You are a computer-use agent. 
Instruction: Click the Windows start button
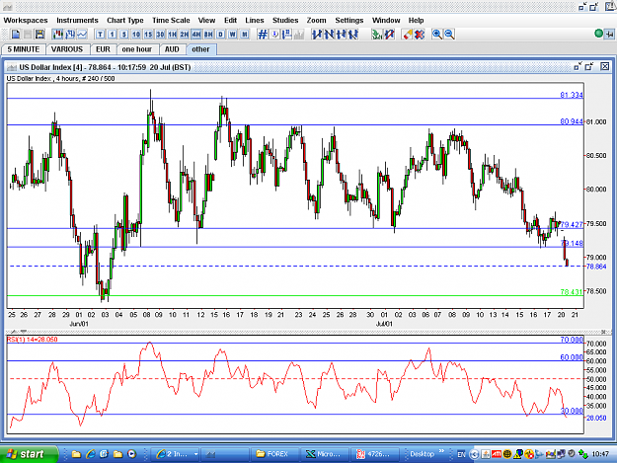pyautogui.click(x=29, y=454)
